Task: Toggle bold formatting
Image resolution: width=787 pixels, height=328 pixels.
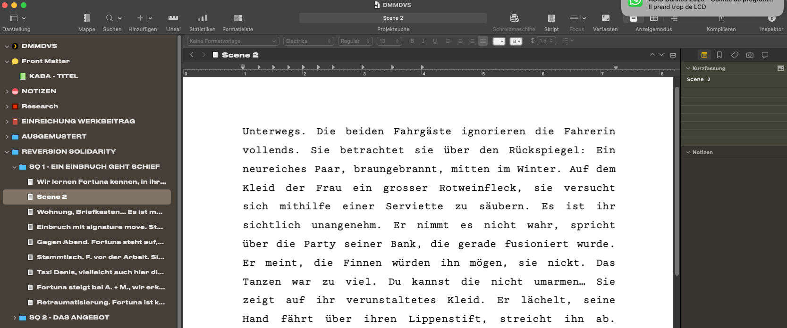Action: point(412,41)
